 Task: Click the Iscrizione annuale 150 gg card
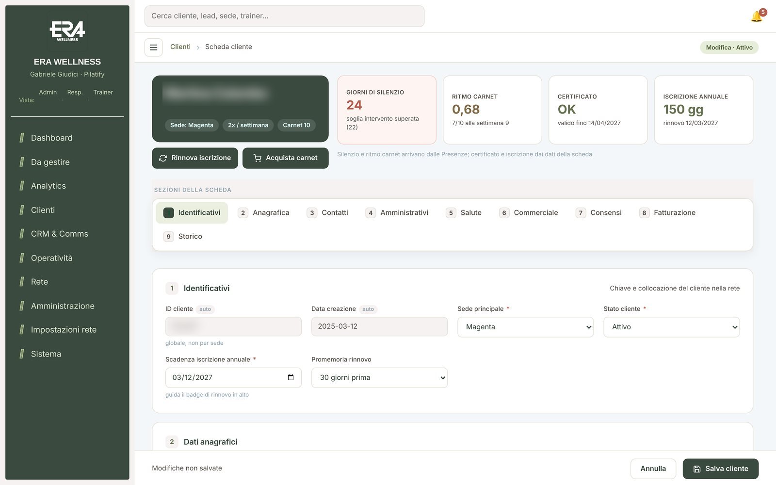coord(704,110)
